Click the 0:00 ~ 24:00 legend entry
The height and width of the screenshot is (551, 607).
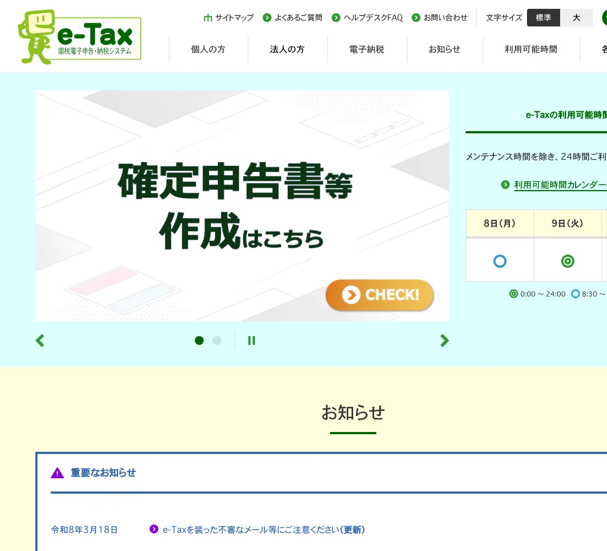pos(537,294)
